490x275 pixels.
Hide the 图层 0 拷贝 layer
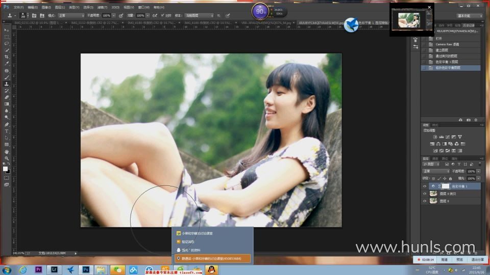pos(424,194)
